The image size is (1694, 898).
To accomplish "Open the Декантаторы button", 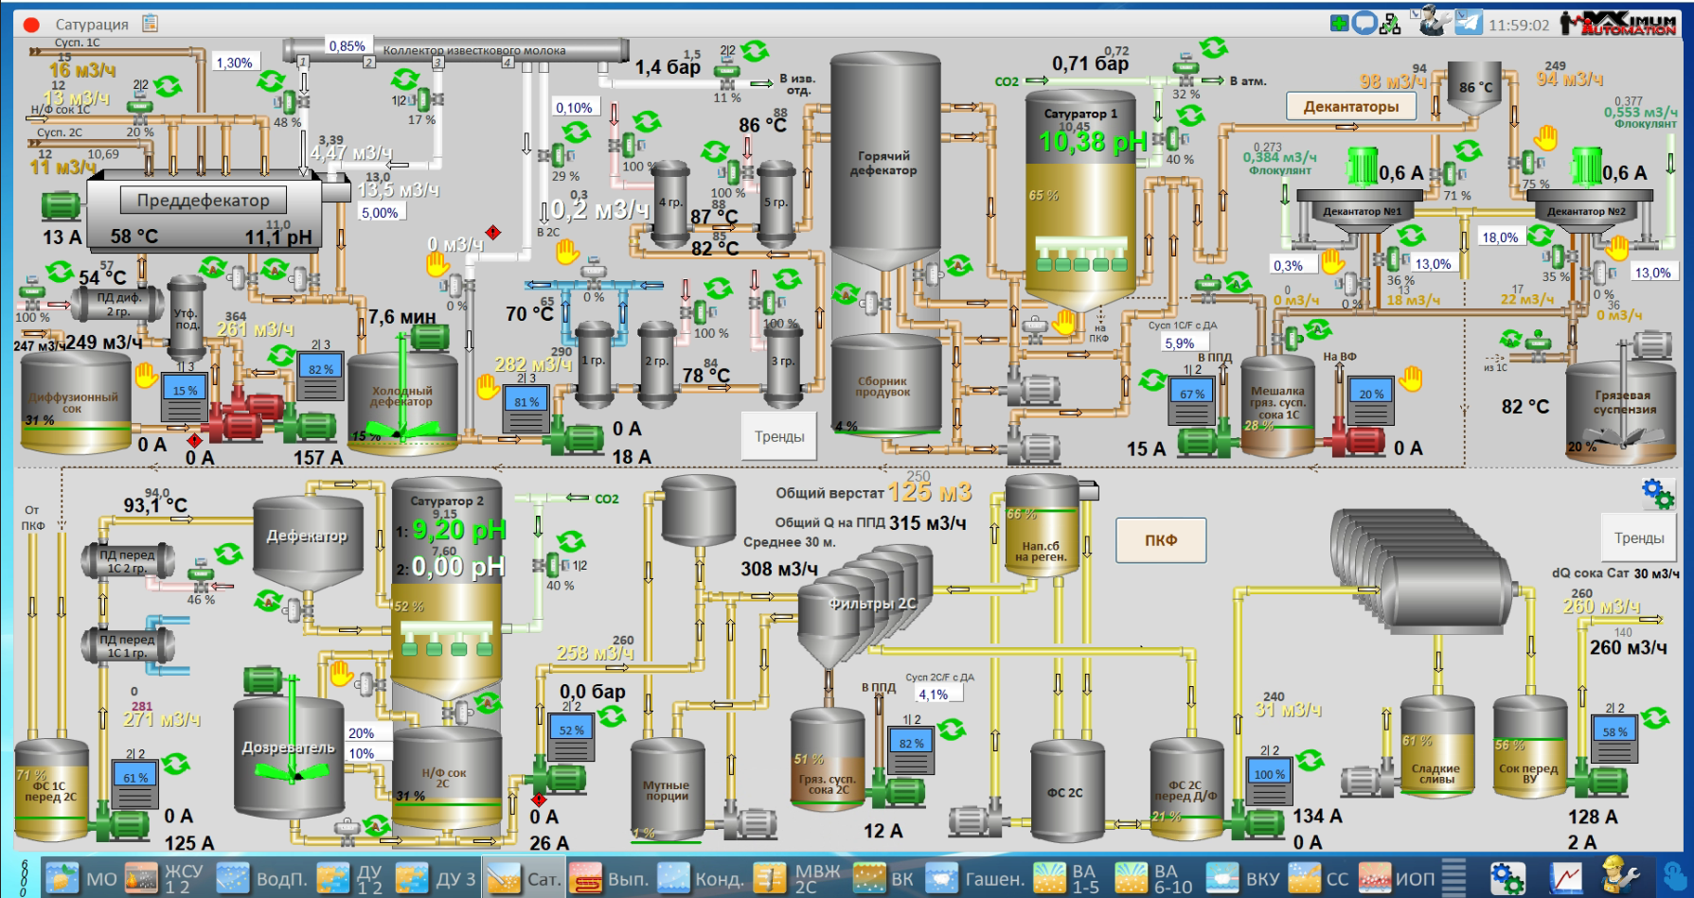I will tap(1350, 107).
